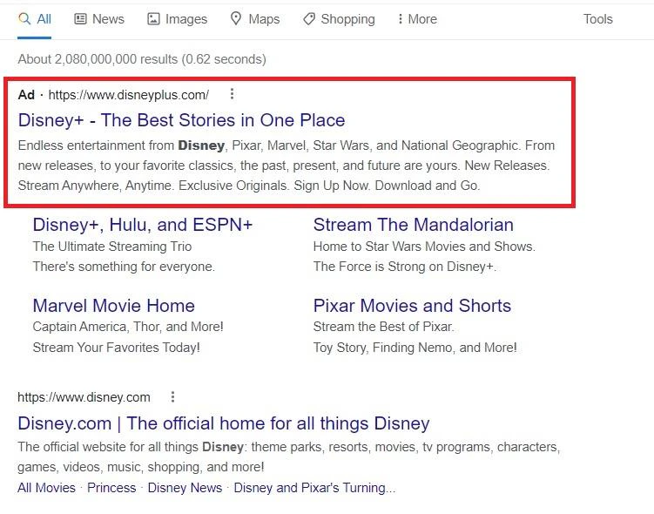The image size is (654, 514).
Task: Click the description starting The official website
Action: (289, 457)
